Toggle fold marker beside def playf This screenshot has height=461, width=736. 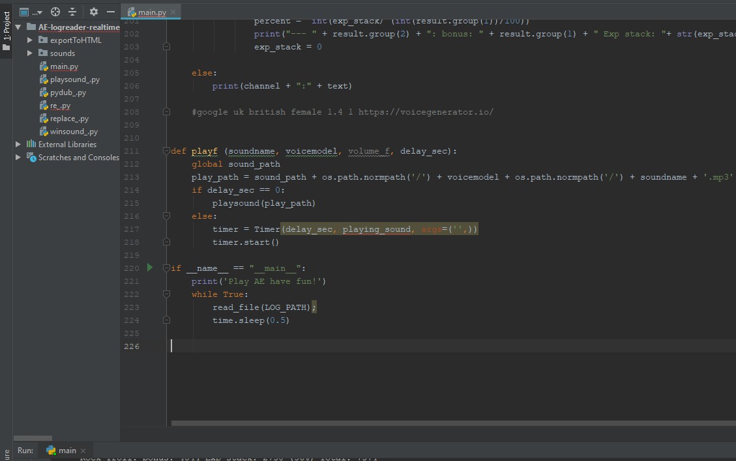pos(167,151)
